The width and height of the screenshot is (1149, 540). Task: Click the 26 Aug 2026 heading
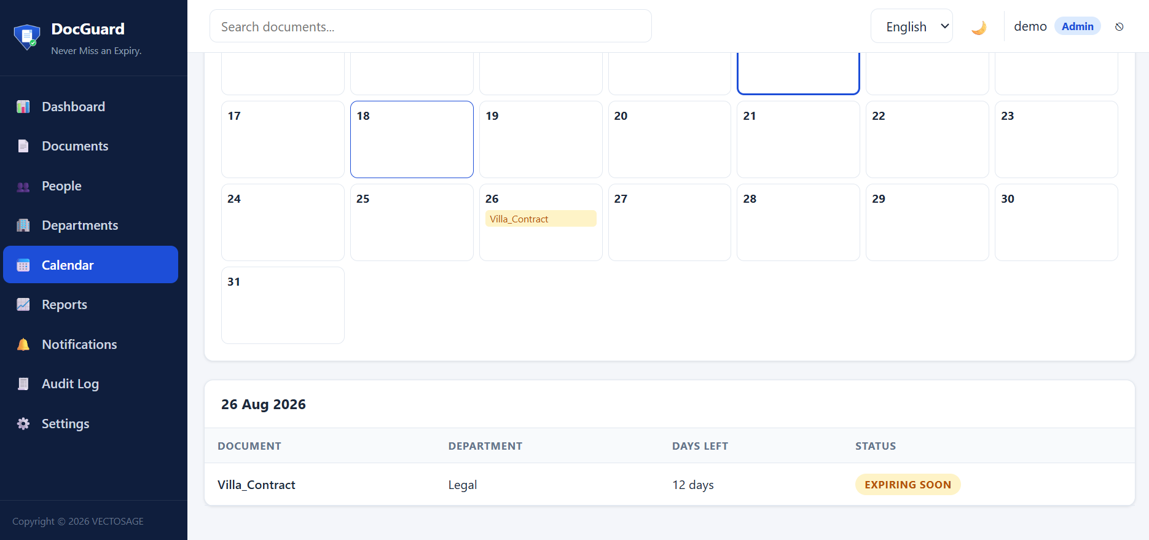click(264, 404)
